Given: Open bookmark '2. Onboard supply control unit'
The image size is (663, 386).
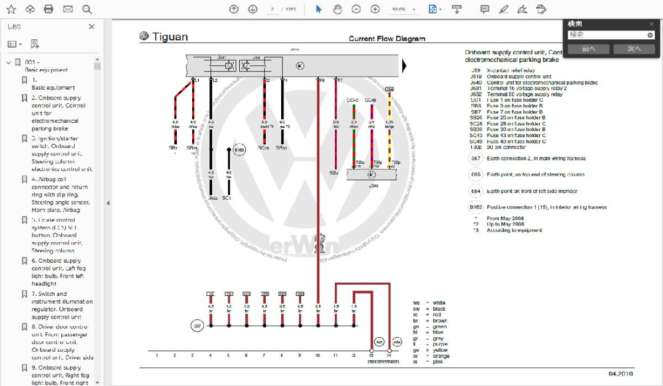Looking at the screenshot, I should coord(59,113).
